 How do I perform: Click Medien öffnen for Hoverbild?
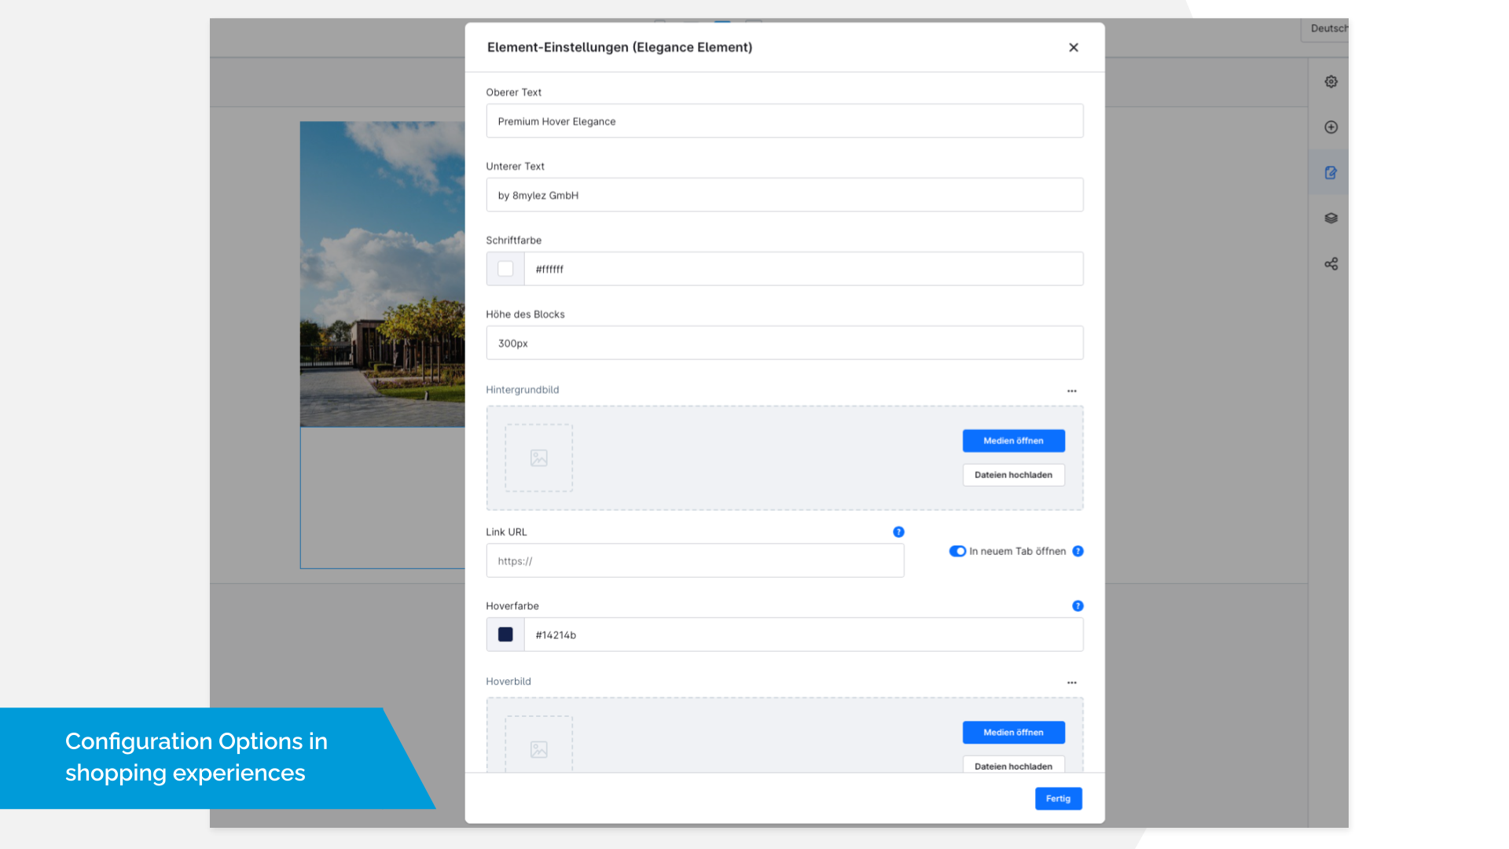pyautogui.click(x=1014, y=733)
